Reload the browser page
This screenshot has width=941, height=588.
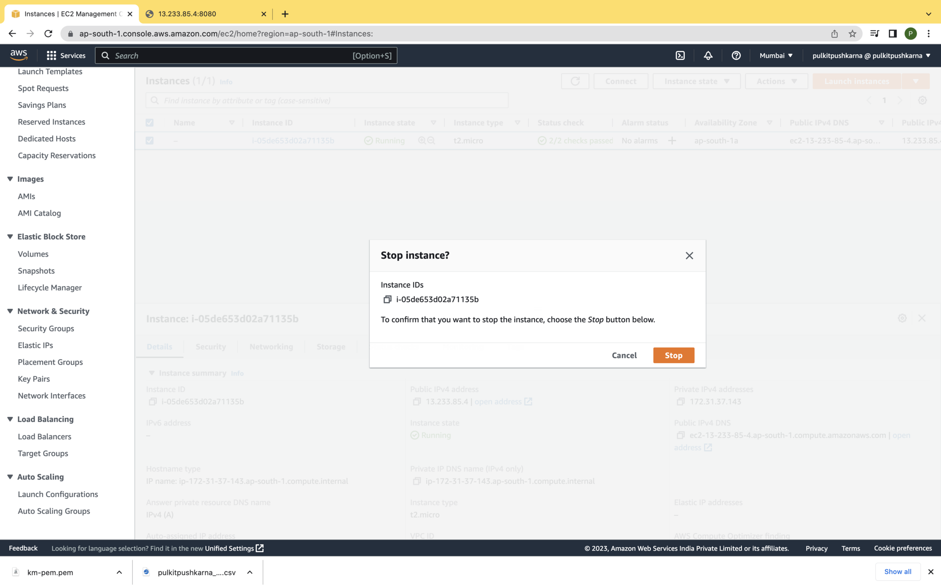tap(48, 34)
